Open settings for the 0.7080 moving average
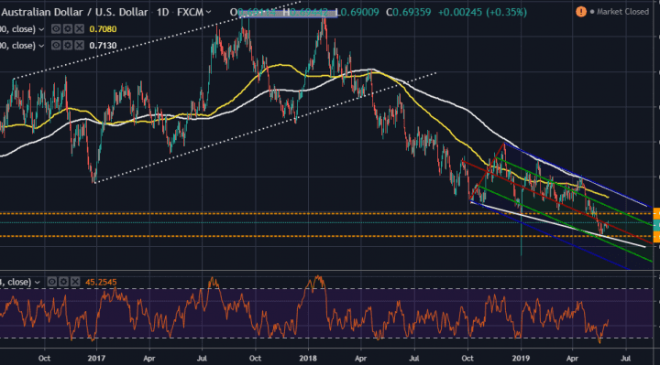660x365 pixels. pyautogui.click(x=67, y=29)
